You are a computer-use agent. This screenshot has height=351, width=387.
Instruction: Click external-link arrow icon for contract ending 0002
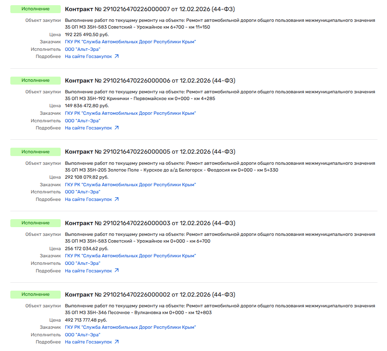(x=117, y=342)
